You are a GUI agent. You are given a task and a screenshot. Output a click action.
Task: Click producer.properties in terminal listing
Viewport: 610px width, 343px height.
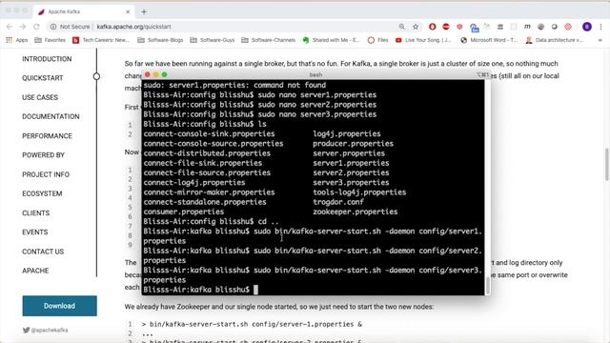[x=354, y=144]
